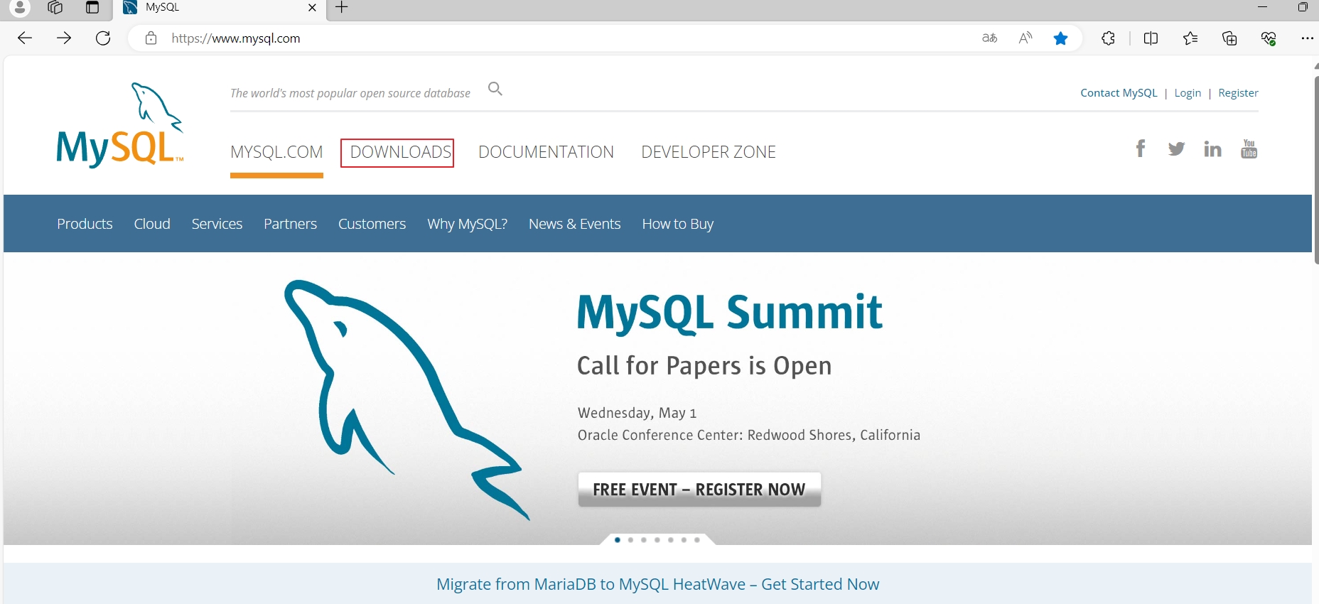Open the DOCUMENTATION tab
The image size is (1319, 604).
[x=546, y=152]
